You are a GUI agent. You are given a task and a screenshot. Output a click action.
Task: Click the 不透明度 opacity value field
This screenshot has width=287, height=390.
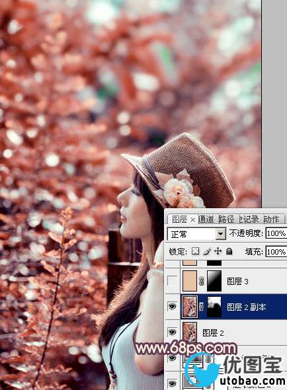click(x=276, y=233)
